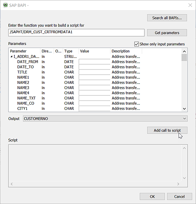Click the QlikView icon in the title bar

pyautogui.click(x=6, y=5)
